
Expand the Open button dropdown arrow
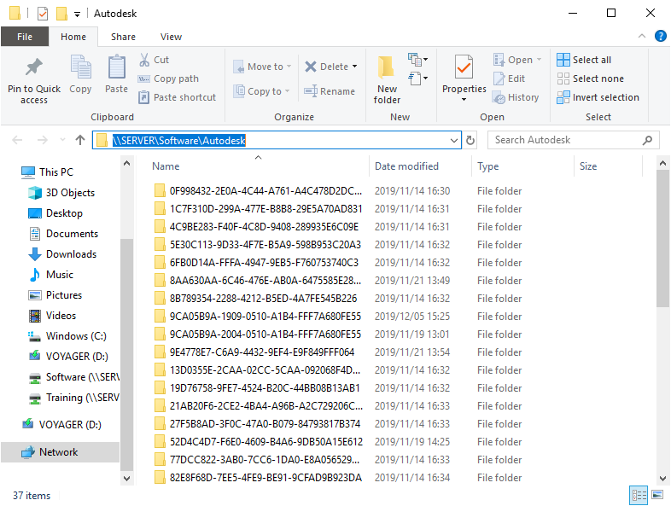pos(540,60)
